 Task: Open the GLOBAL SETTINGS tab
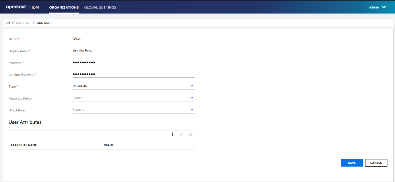coord(100,7)
